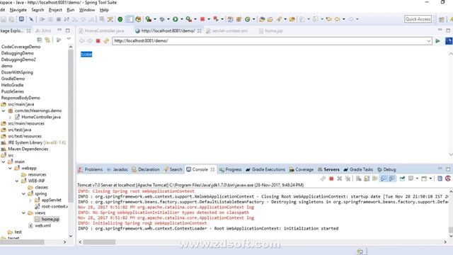The height and width of the screenshot is (255, 453).
Task: Select the DozerWithSpring project
Action: pyautogui.click(x=17, y=72)
